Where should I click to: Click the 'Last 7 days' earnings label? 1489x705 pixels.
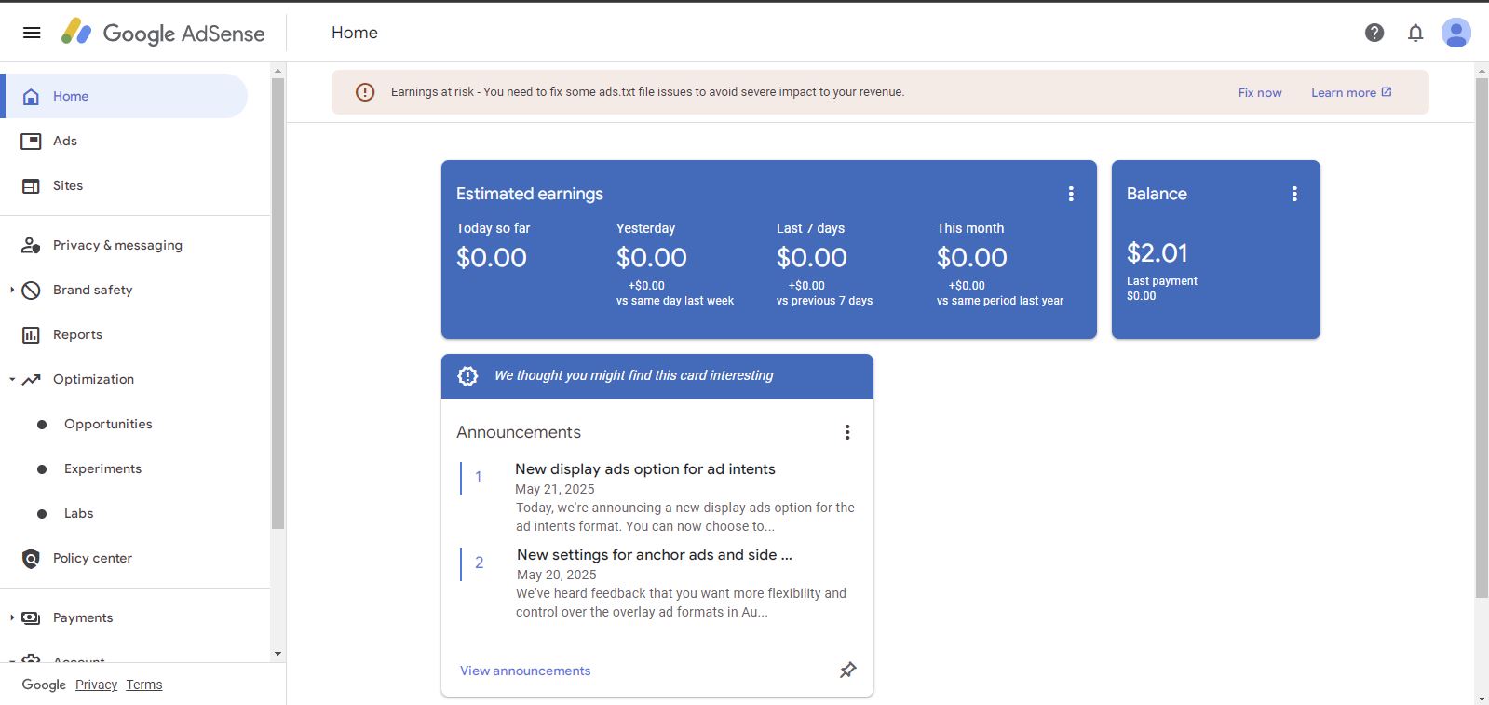pos(810,228)
